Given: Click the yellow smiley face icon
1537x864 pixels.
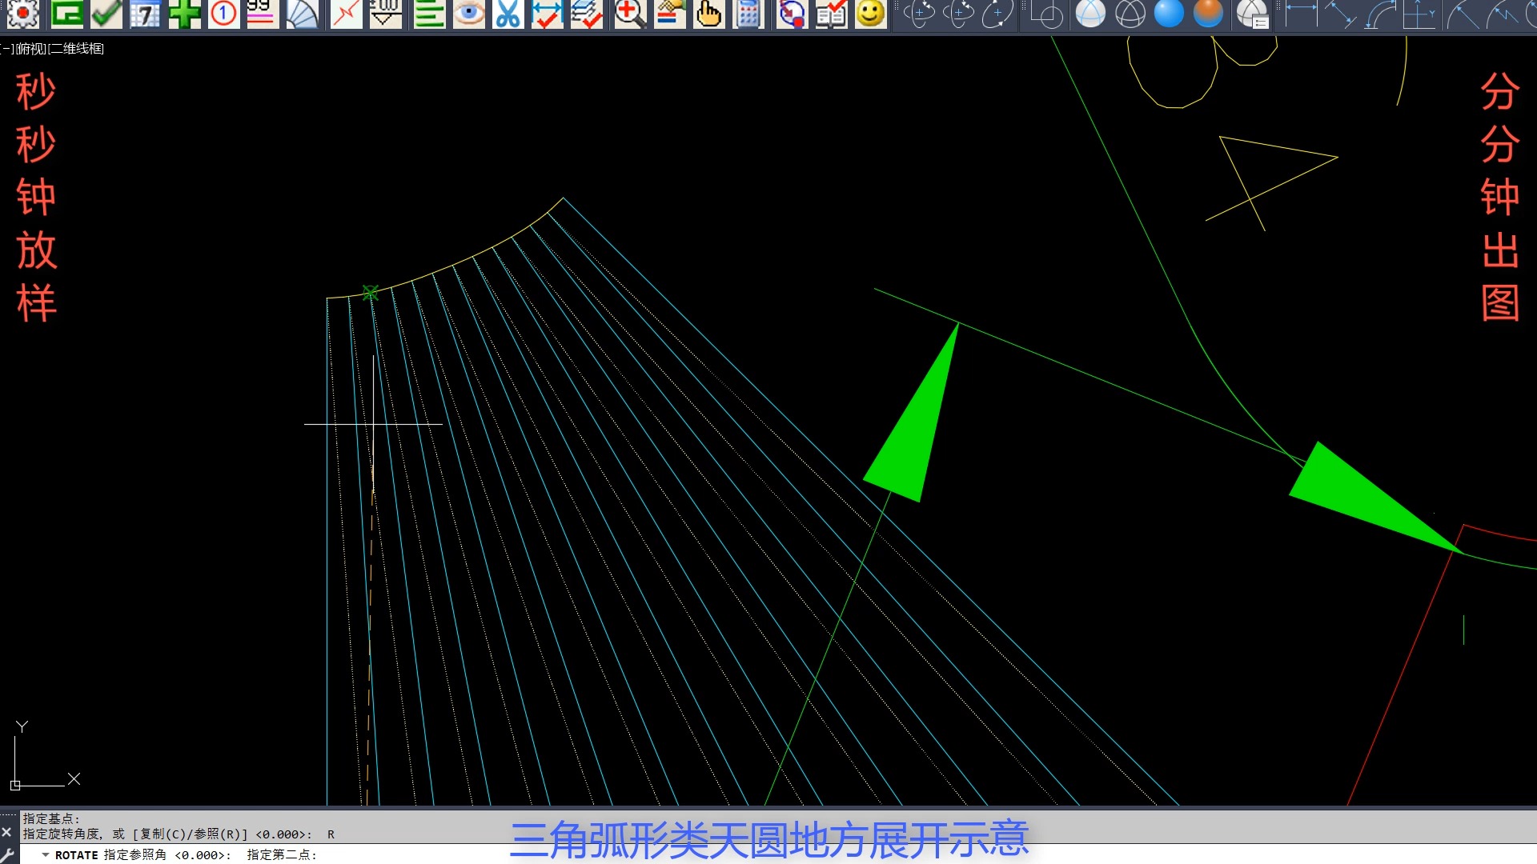Looking at the screenshot, I should (870, 14).
